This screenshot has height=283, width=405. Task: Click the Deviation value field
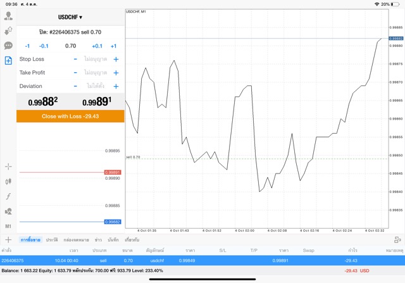coord(96,86)
